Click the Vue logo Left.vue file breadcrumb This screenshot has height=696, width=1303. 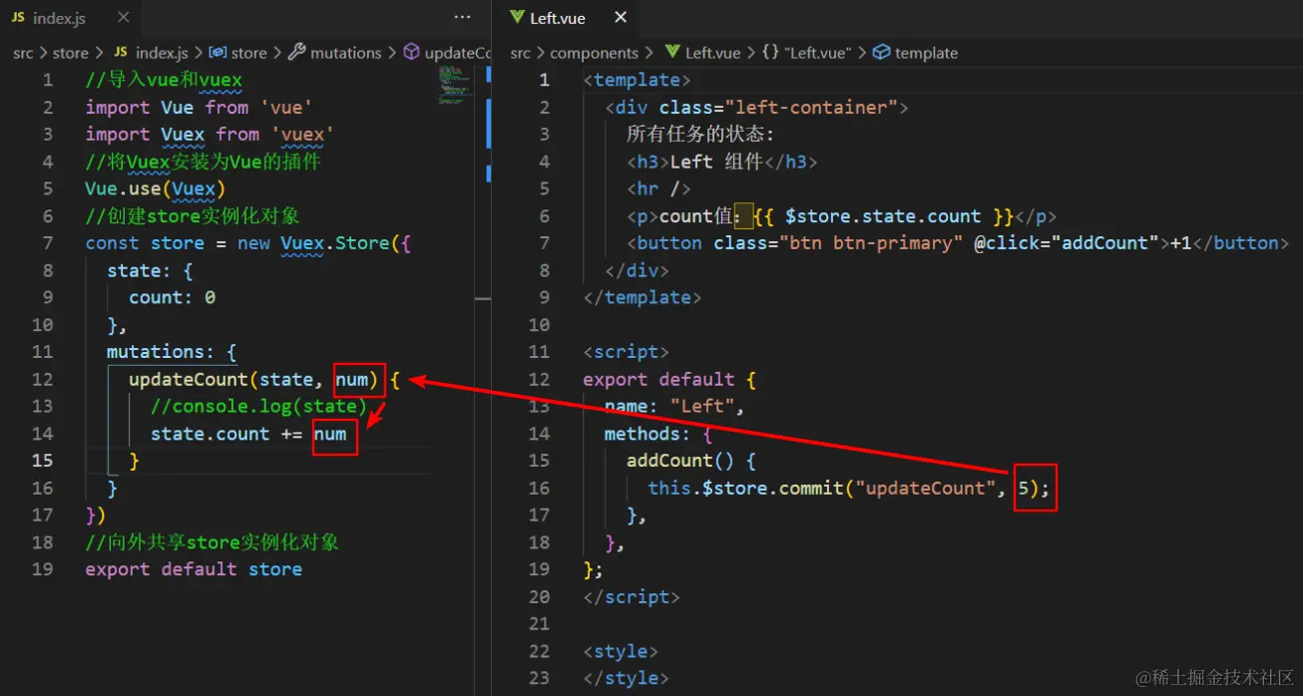point(702,53)
